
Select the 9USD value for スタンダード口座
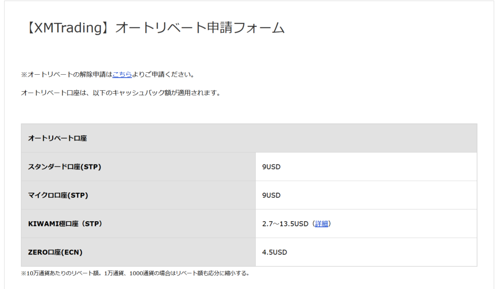(271, 167)
